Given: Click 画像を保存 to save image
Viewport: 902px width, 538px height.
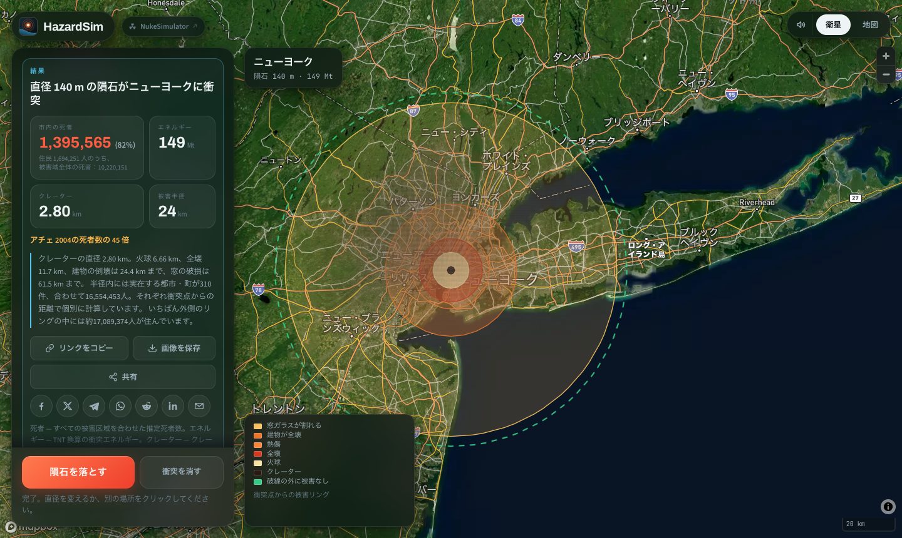Looking at the screenshot, I should (x=174, y=348).
